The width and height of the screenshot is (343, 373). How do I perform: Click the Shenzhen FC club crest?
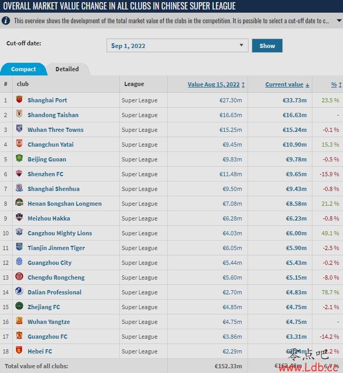tap(20, 173)
